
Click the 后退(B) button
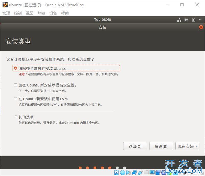(x=161, y=146)
